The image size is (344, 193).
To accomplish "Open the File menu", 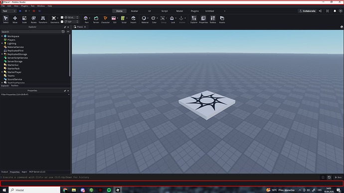I will [3, 6].
